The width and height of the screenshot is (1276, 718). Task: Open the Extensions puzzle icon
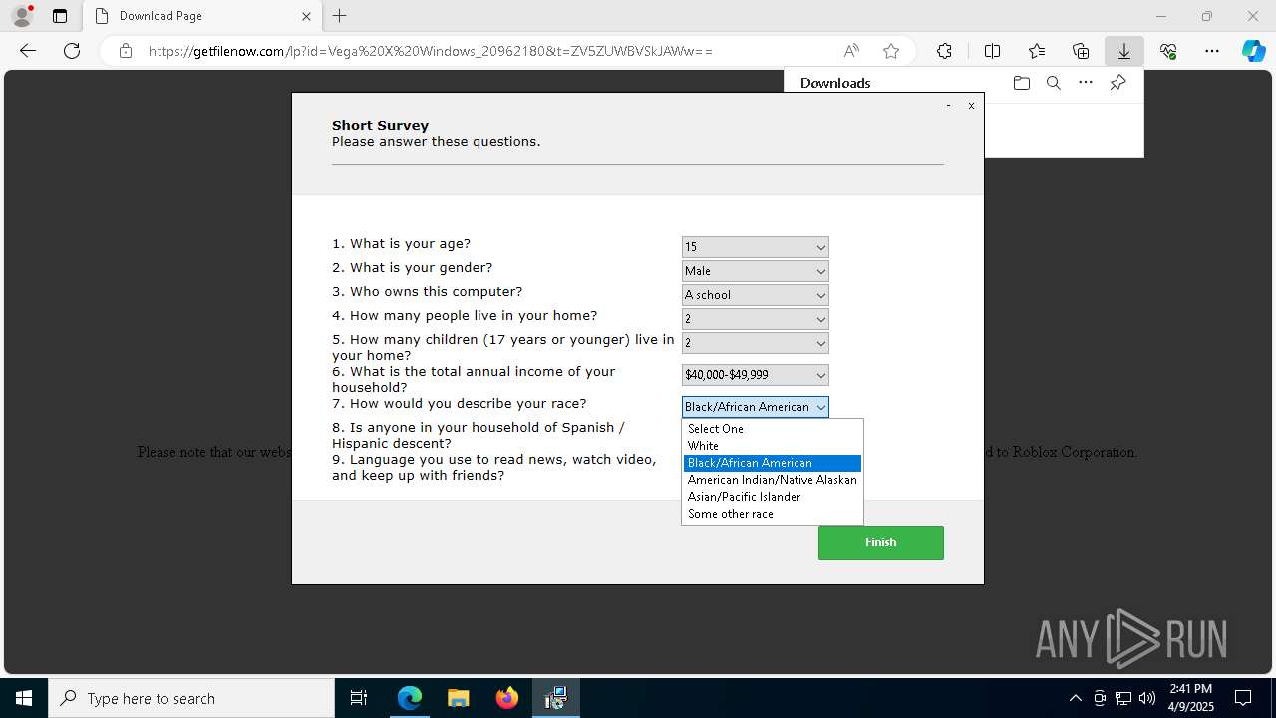point(944,51)
